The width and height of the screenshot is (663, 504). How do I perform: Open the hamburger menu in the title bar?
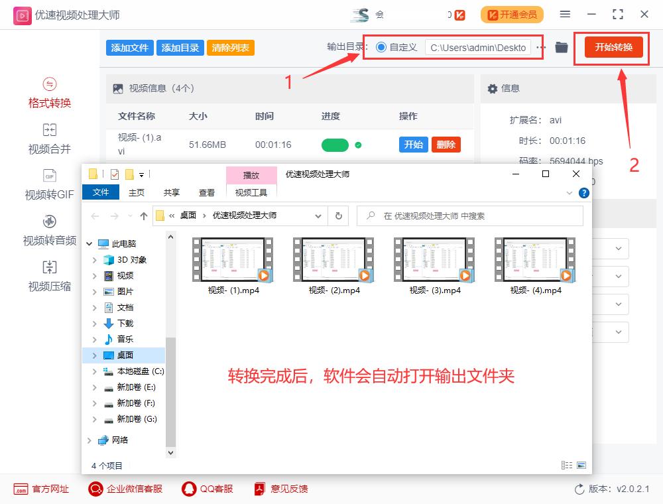[565, 14]
